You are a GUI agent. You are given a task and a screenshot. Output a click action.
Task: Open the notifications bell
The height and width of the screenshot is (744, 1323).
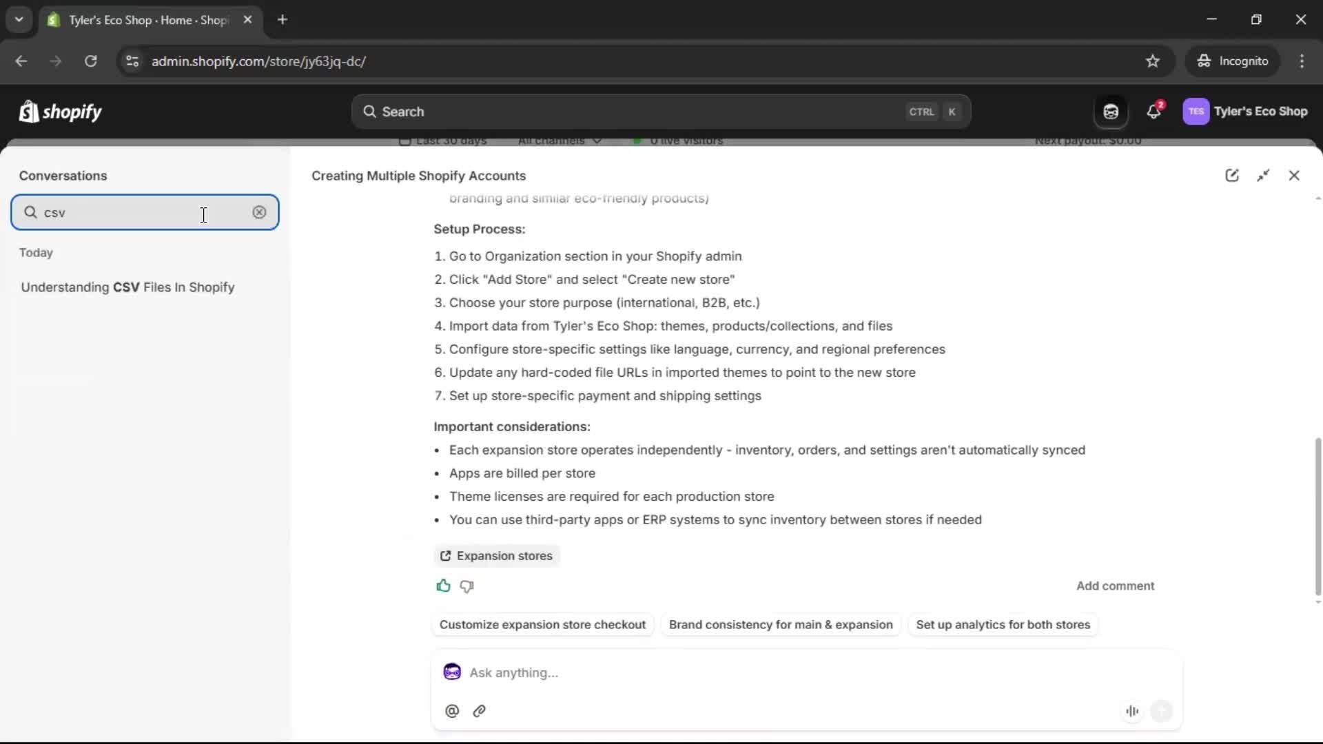tap(1153, 111)
